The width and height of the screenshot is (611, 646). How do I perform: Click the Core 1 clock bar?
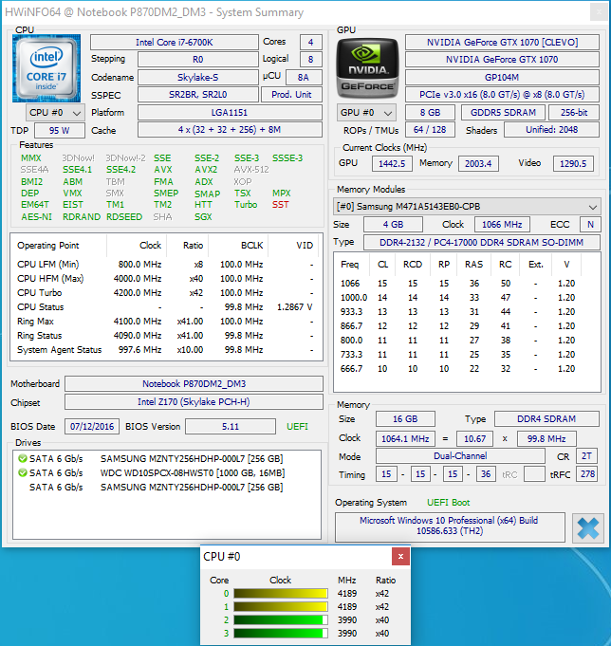281,606
